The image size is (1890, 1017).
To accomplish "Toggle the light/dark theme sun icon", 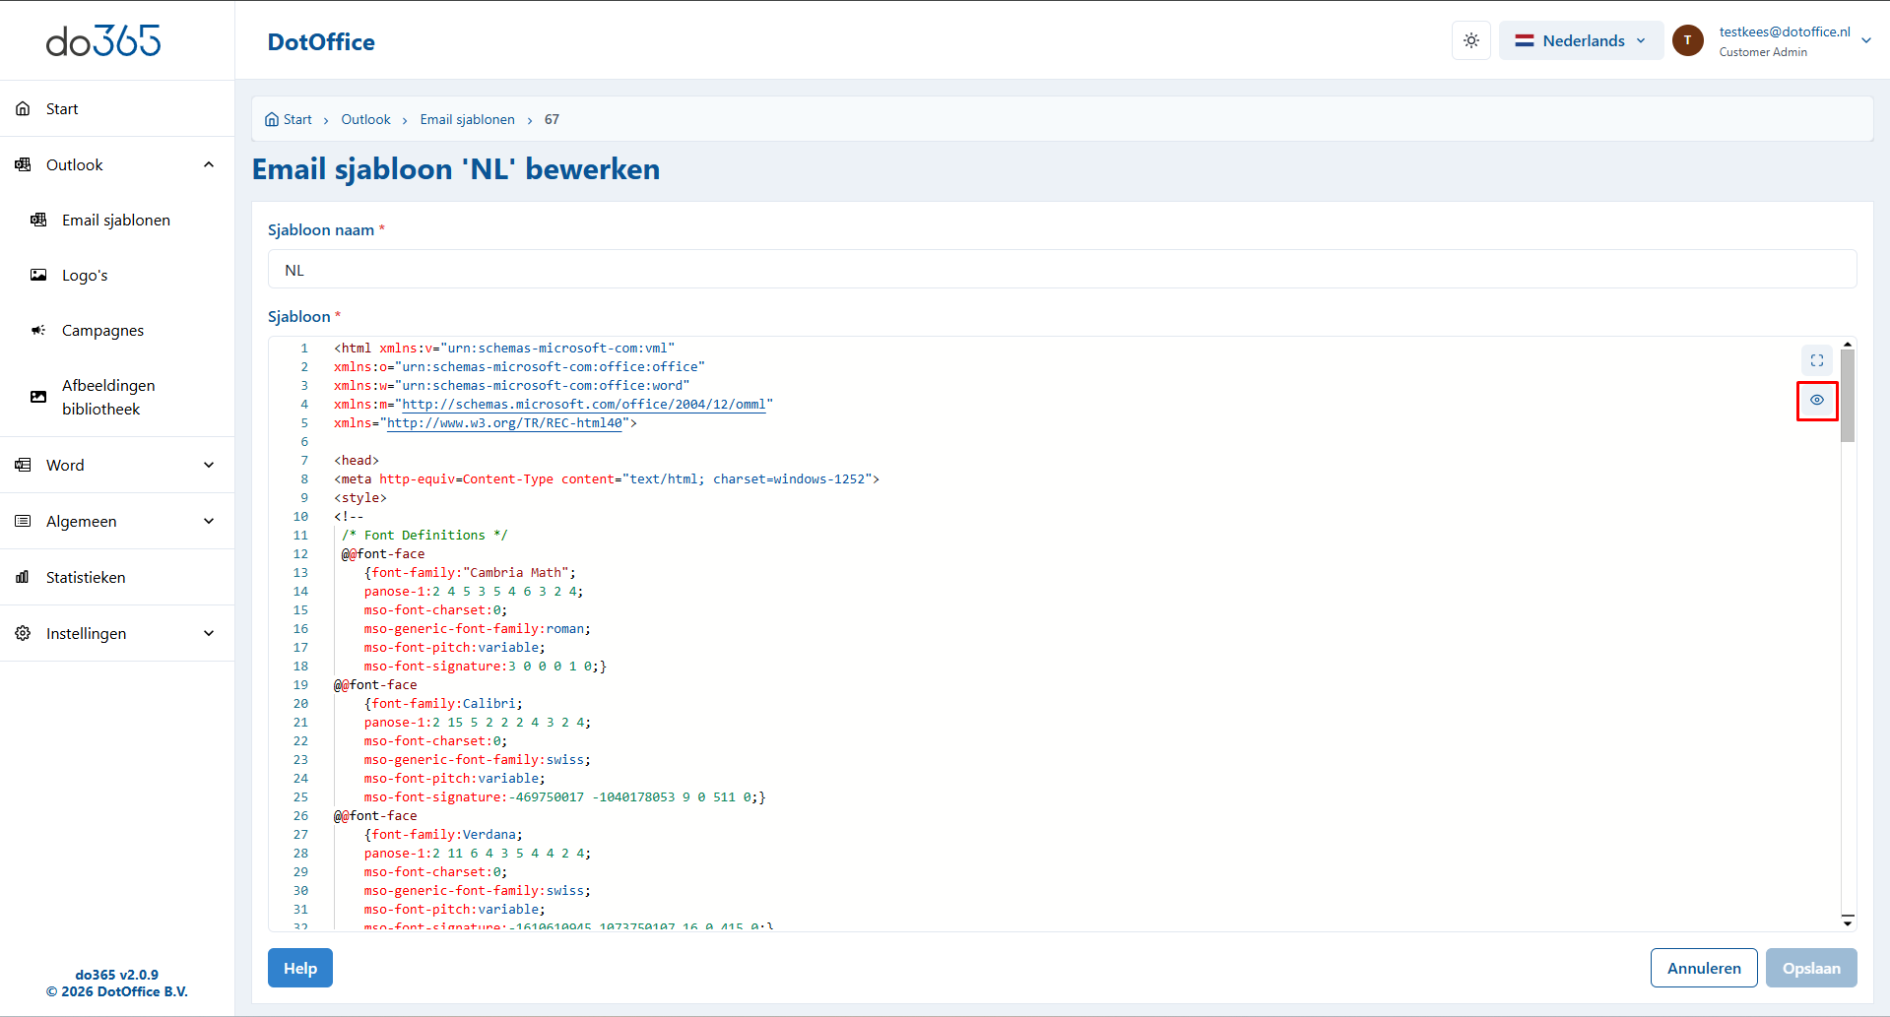I will click(1470, 40).
